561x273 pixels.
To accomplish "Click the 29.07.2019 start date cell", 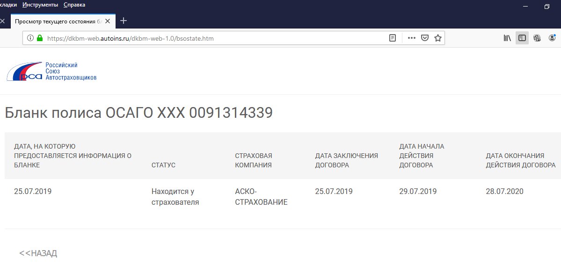I will [418, 191].
